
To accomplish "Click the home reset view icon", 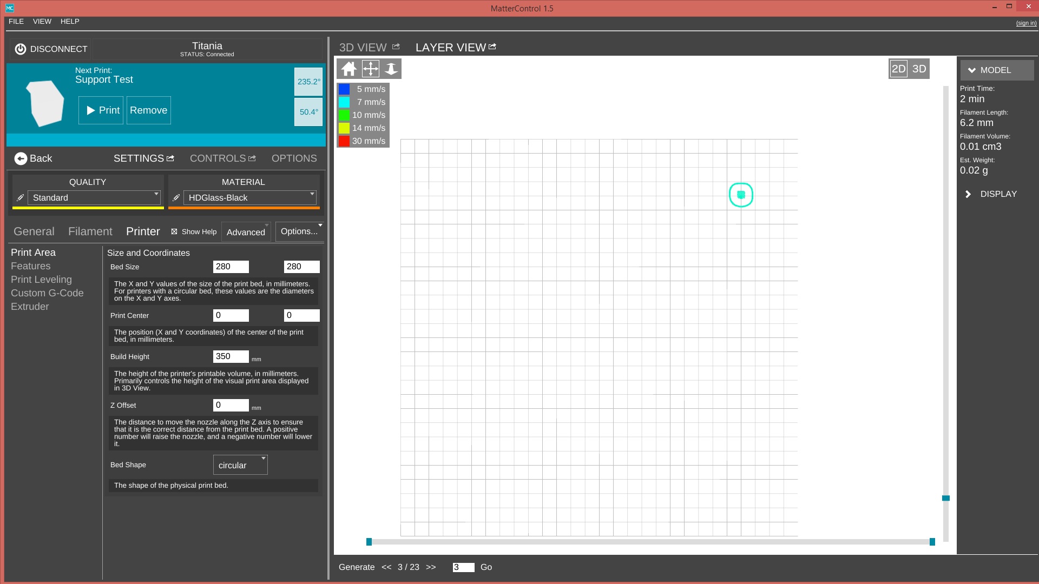I will point(349,69).
